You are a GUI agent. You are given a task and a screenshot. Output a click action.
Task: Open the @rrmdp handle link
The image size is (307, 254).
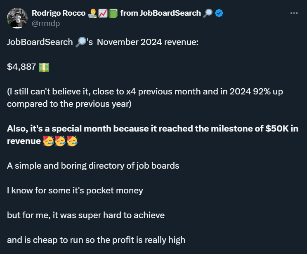click(x=46, y=24)
